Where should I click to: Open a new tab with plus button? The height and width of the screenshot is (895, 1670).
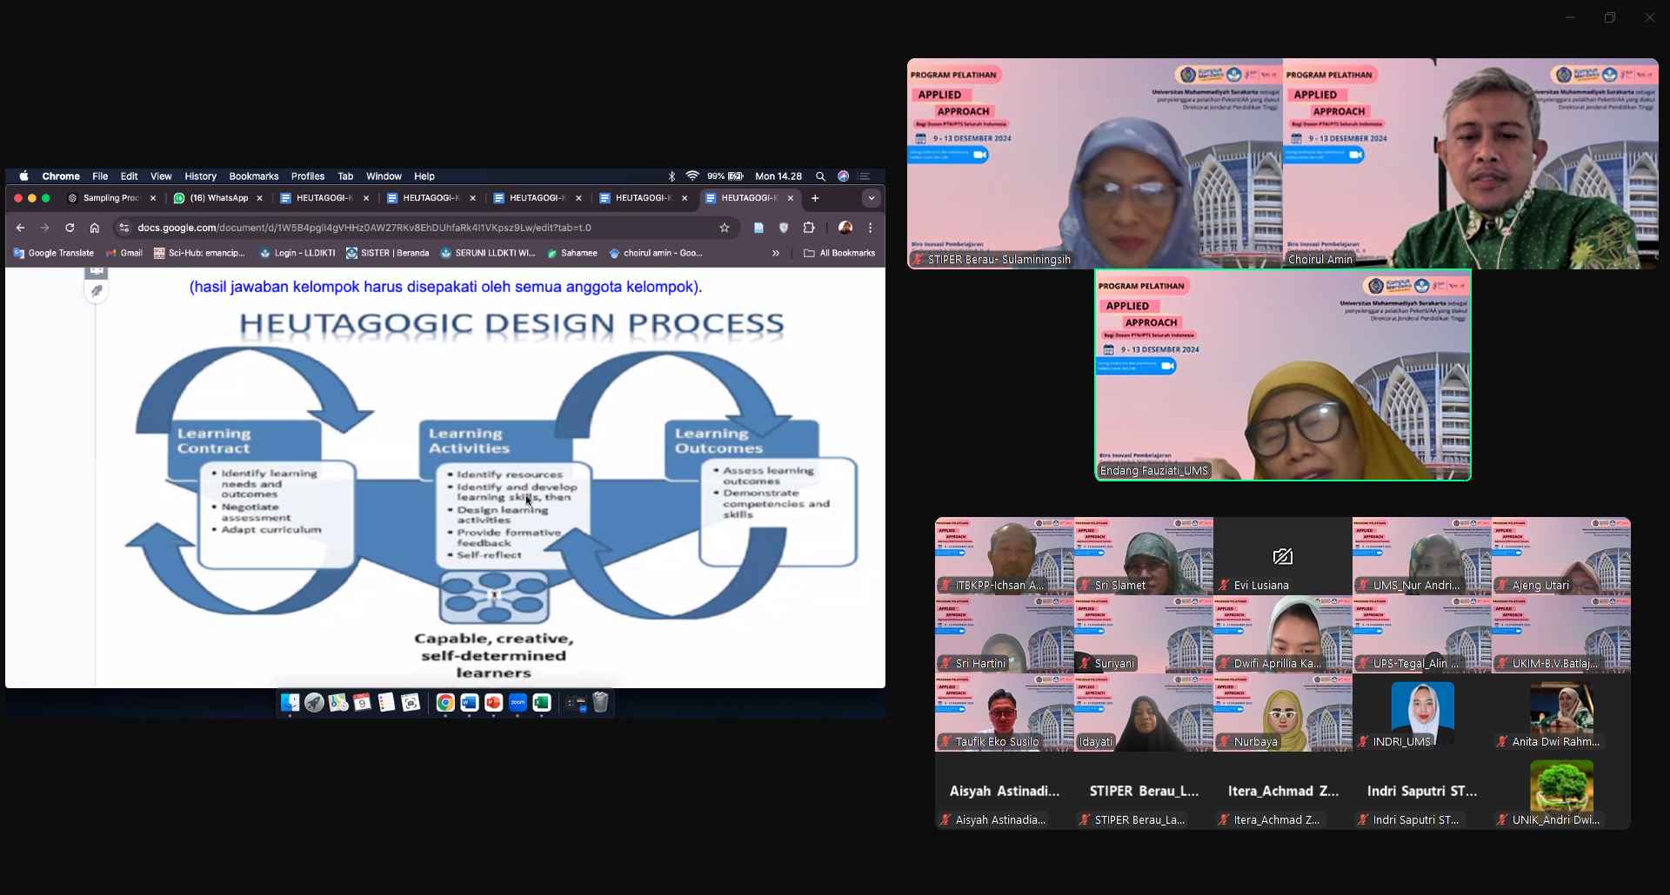(815, 198)
